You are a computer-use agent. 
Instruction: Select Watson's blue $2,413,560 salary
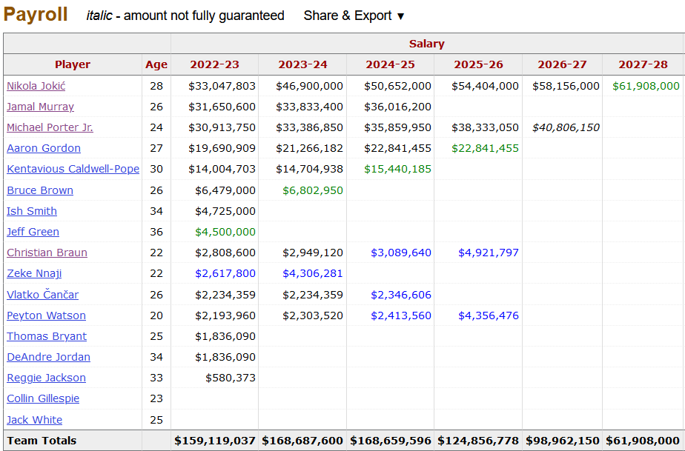(x=401, y=315)
